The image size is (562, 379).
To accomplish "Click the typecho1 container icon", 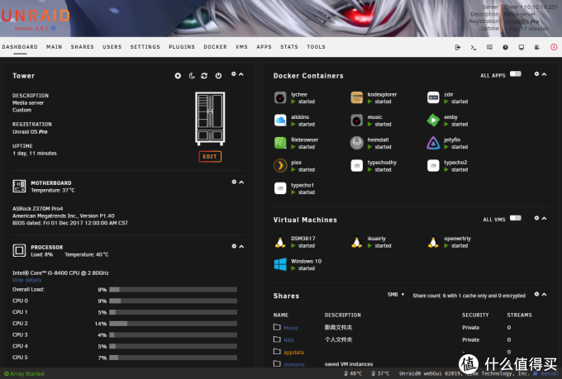I will tap(280, 188).
